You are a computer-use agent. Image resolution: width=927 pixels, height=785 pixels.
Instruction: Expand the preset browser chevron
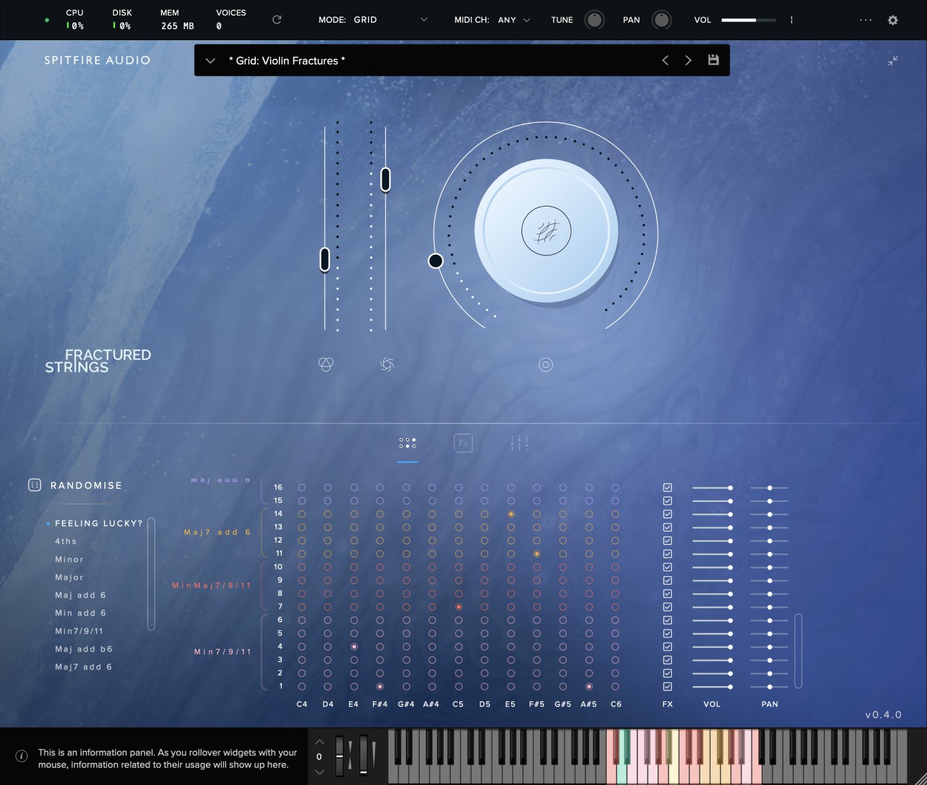pyautogui.click(x=210, y=61)
